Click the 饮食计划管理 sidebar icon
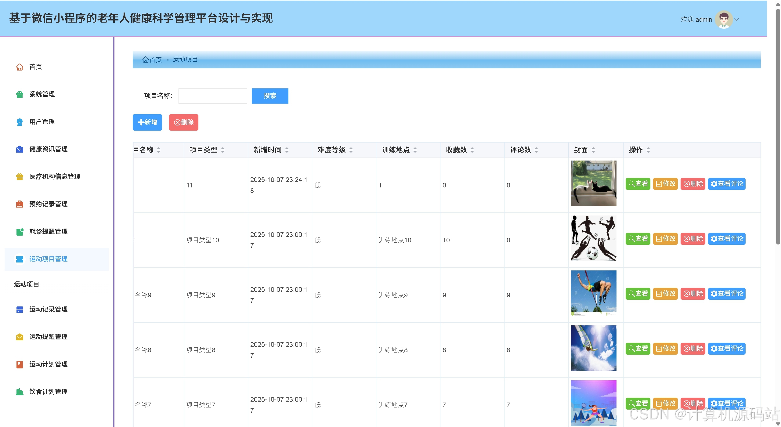 click(20, 392)
